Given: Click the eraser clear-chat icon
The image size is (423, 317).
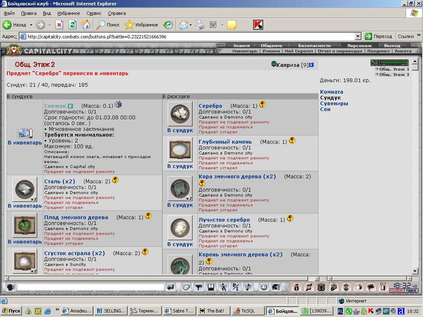Looking at the screenshot, I should coord(186,287).
